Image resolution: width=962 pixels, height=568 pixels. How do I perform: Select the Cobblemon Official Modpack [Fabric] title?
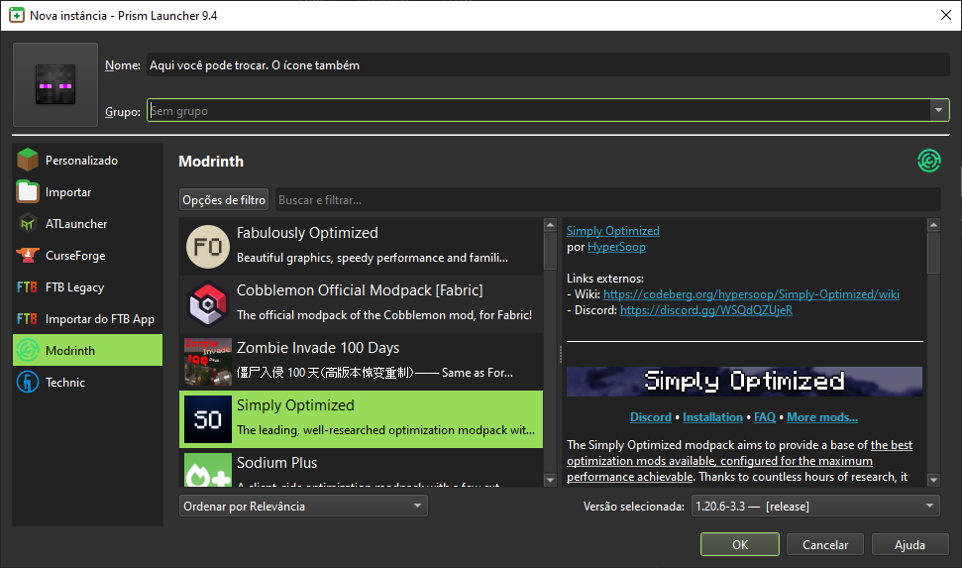tap(360, 289)
